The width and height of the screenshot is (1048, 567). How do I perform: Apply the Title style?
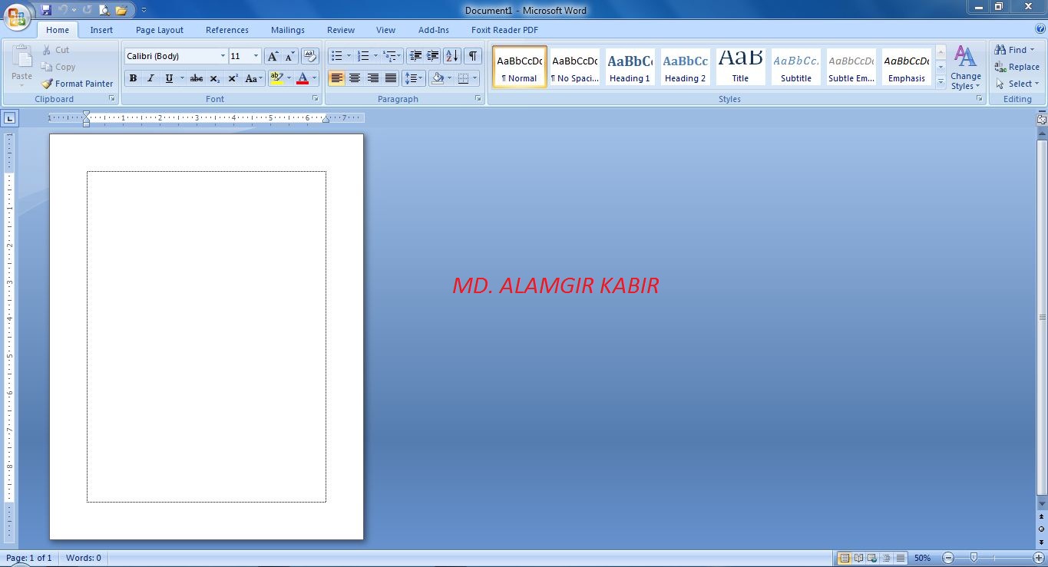coord(740,68)
